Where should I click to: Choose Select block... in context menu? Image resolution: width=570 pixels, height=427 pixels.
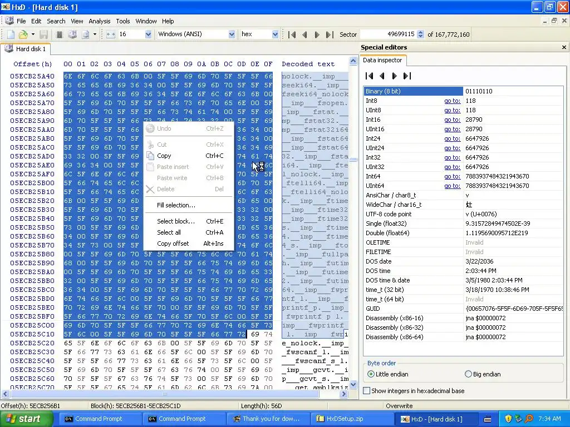[x=189, y=221]
